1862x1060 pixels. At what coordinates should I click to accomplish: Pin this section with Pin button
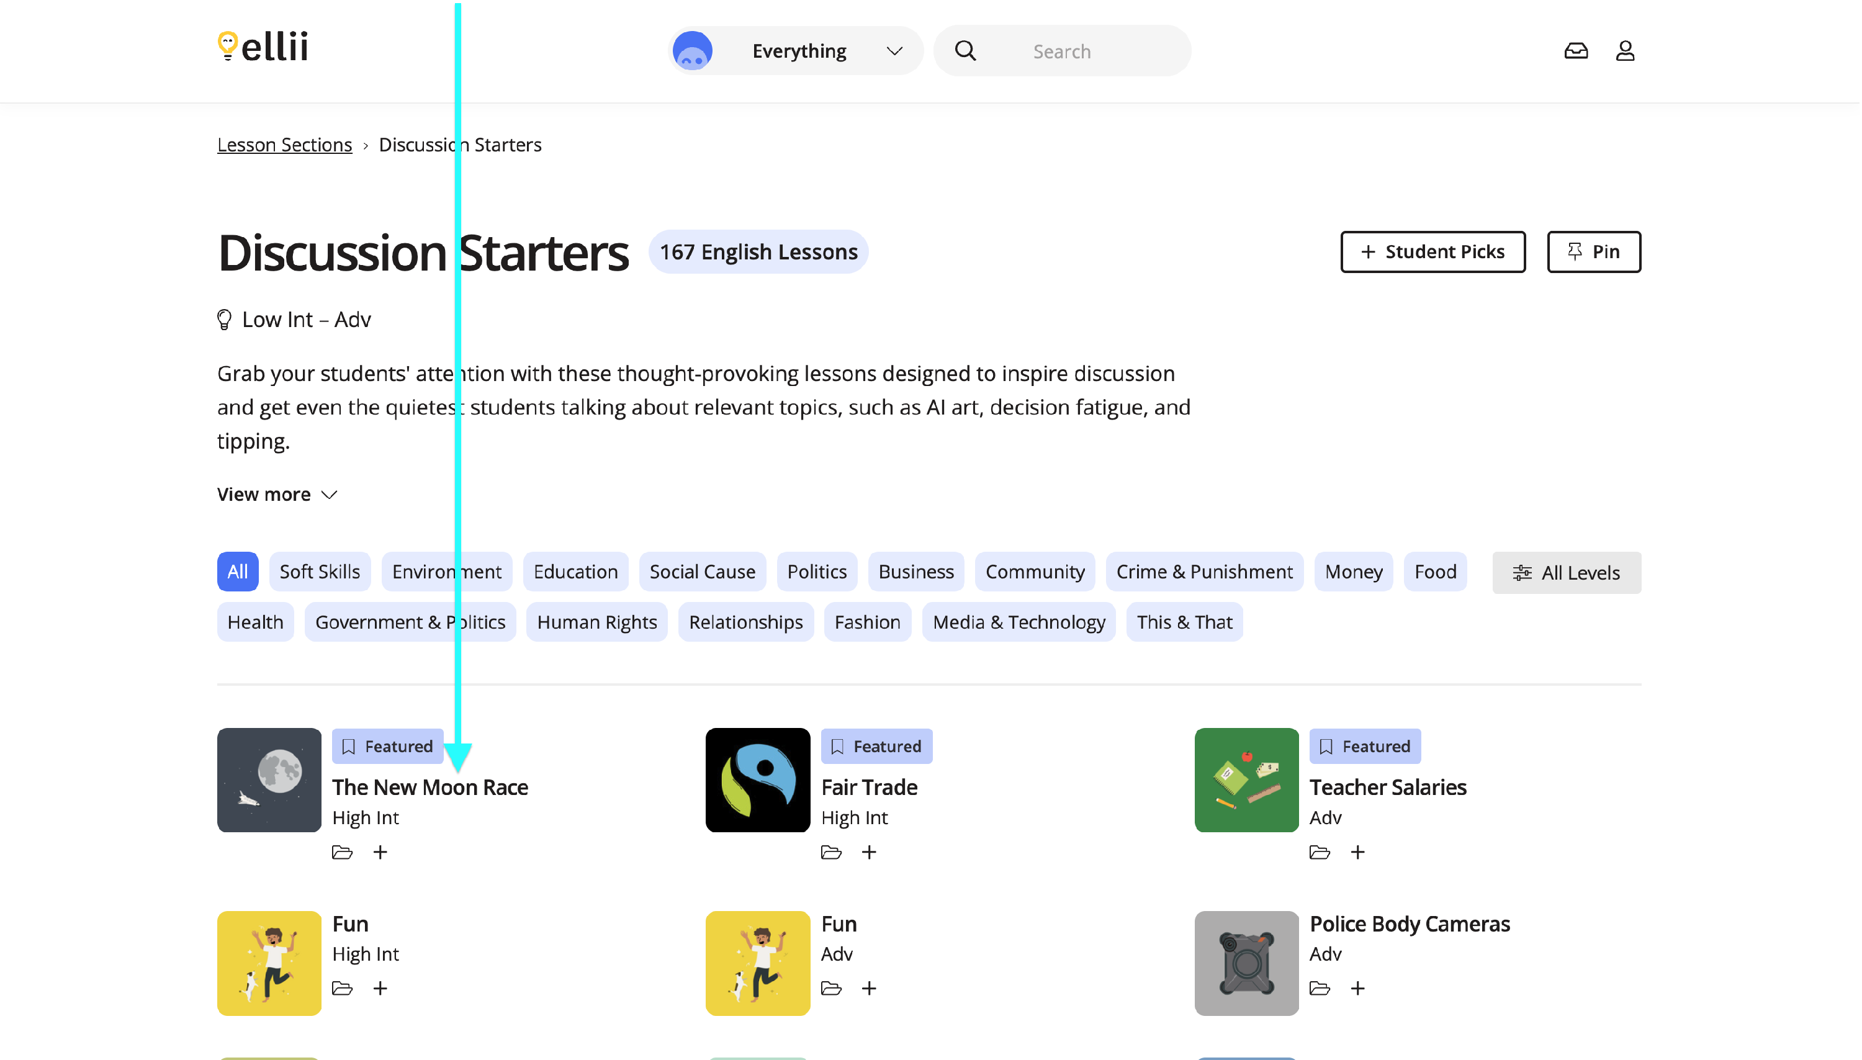tap(1594, 252)
